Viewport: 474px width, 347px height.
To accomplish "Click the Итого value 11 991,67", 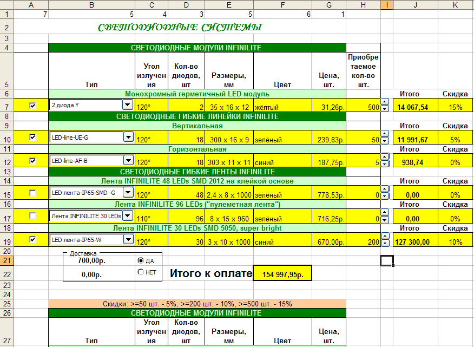I will pyautogui.click(x=416, y=138).
